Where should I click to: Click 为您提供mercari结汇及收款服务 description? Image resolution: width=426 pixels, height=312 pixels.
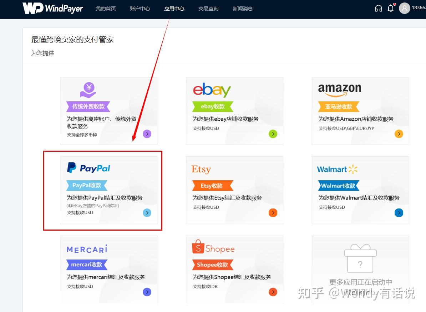pyautogui.click(x=106, y=277)
